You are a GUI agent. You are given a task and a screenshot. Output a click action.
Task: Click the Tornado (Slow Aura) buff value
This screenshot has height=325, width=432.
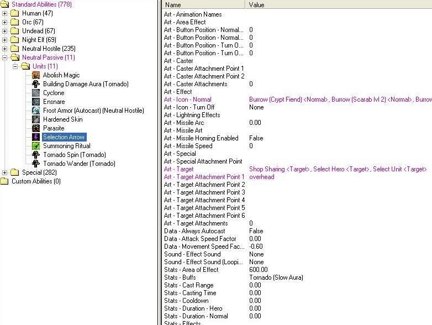point(276,277)
